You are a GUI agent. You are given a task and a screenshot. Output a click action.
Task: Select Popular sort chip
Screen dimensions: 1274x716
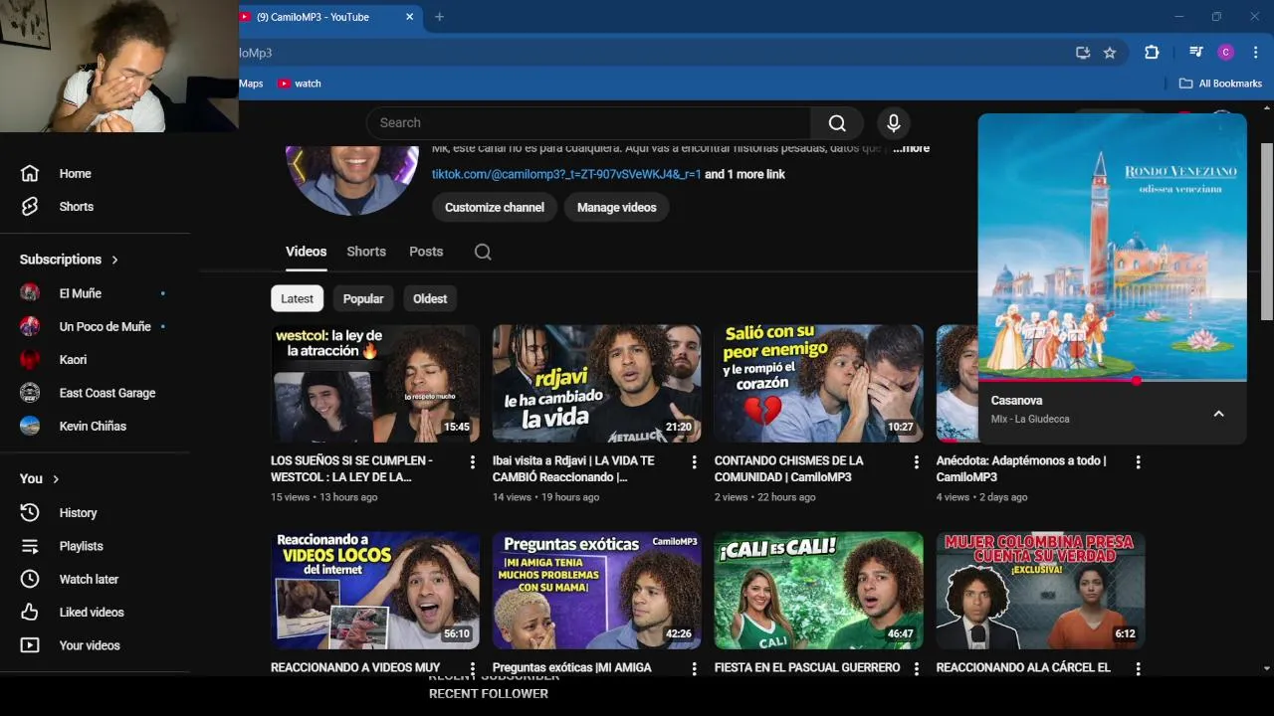tap(363, 298)
